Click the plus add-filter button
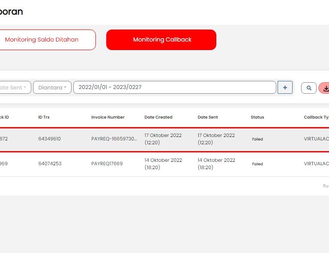 (x=285, y=87)
